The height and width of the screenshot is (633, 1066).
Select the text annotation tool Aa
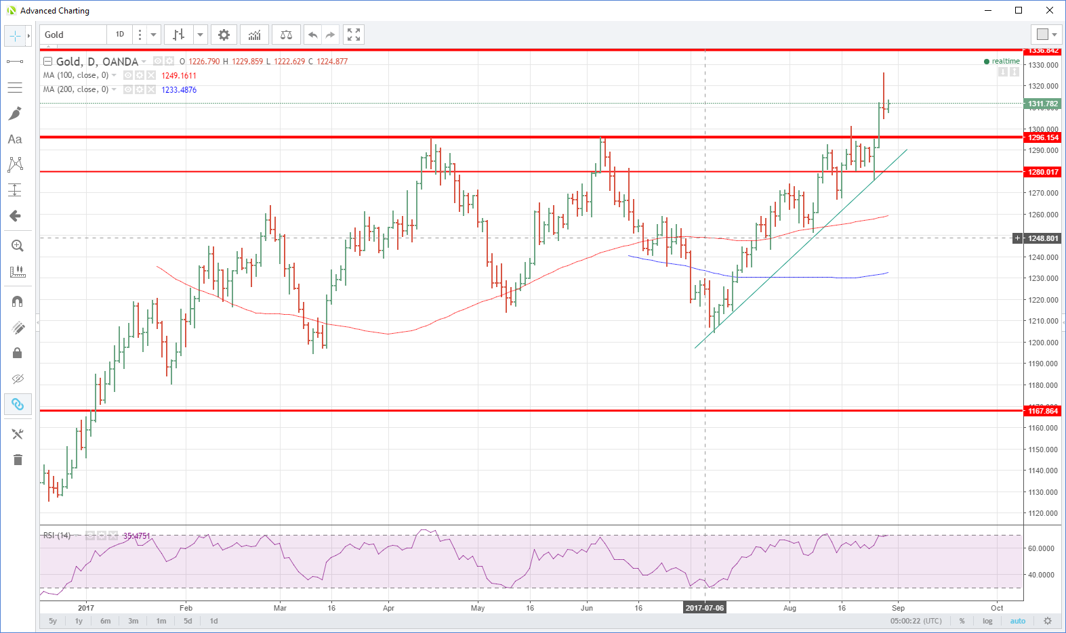15,139
